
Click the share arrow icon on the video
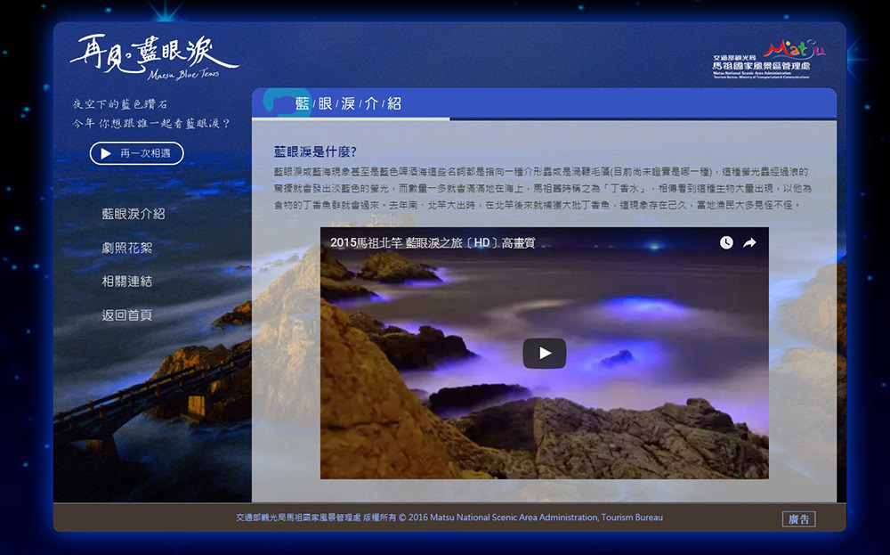click(750, 242)
